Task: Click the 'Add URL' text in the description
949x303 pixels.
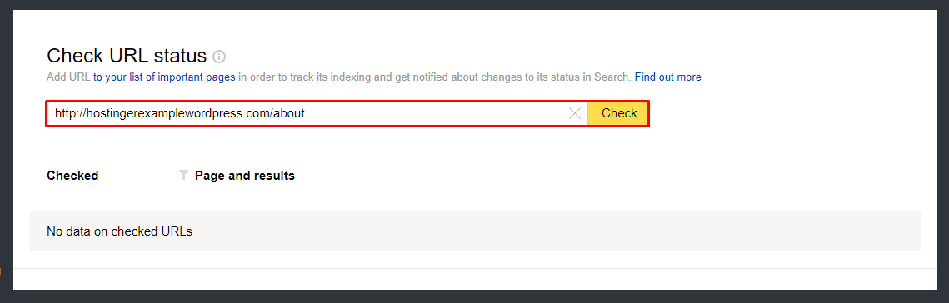Action: point(68,77)
